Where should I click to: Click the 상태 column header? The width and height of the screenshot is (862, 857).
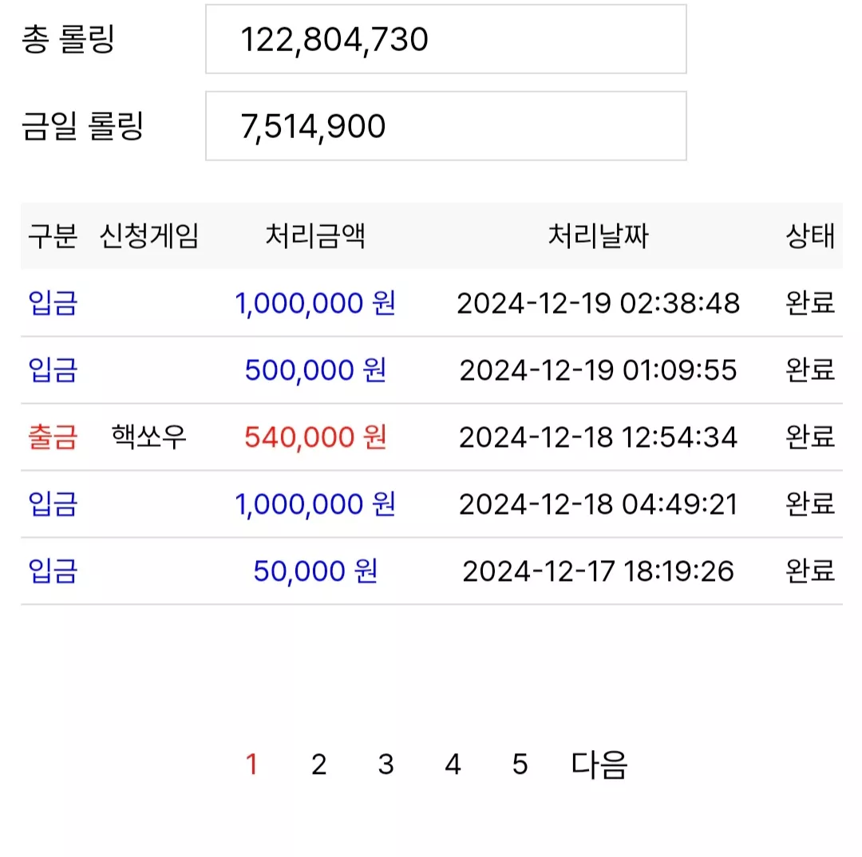coord(810,236)
